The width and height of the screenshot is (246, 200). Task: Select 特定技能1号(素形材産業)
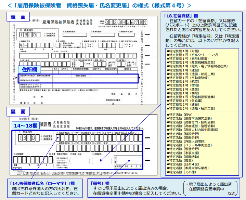(x=188, y=58)
